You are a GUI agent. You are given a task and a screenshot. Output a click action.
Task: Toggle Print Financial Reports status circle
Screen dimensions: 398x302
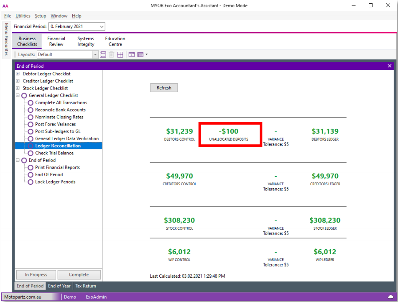[x=31, y=168]
